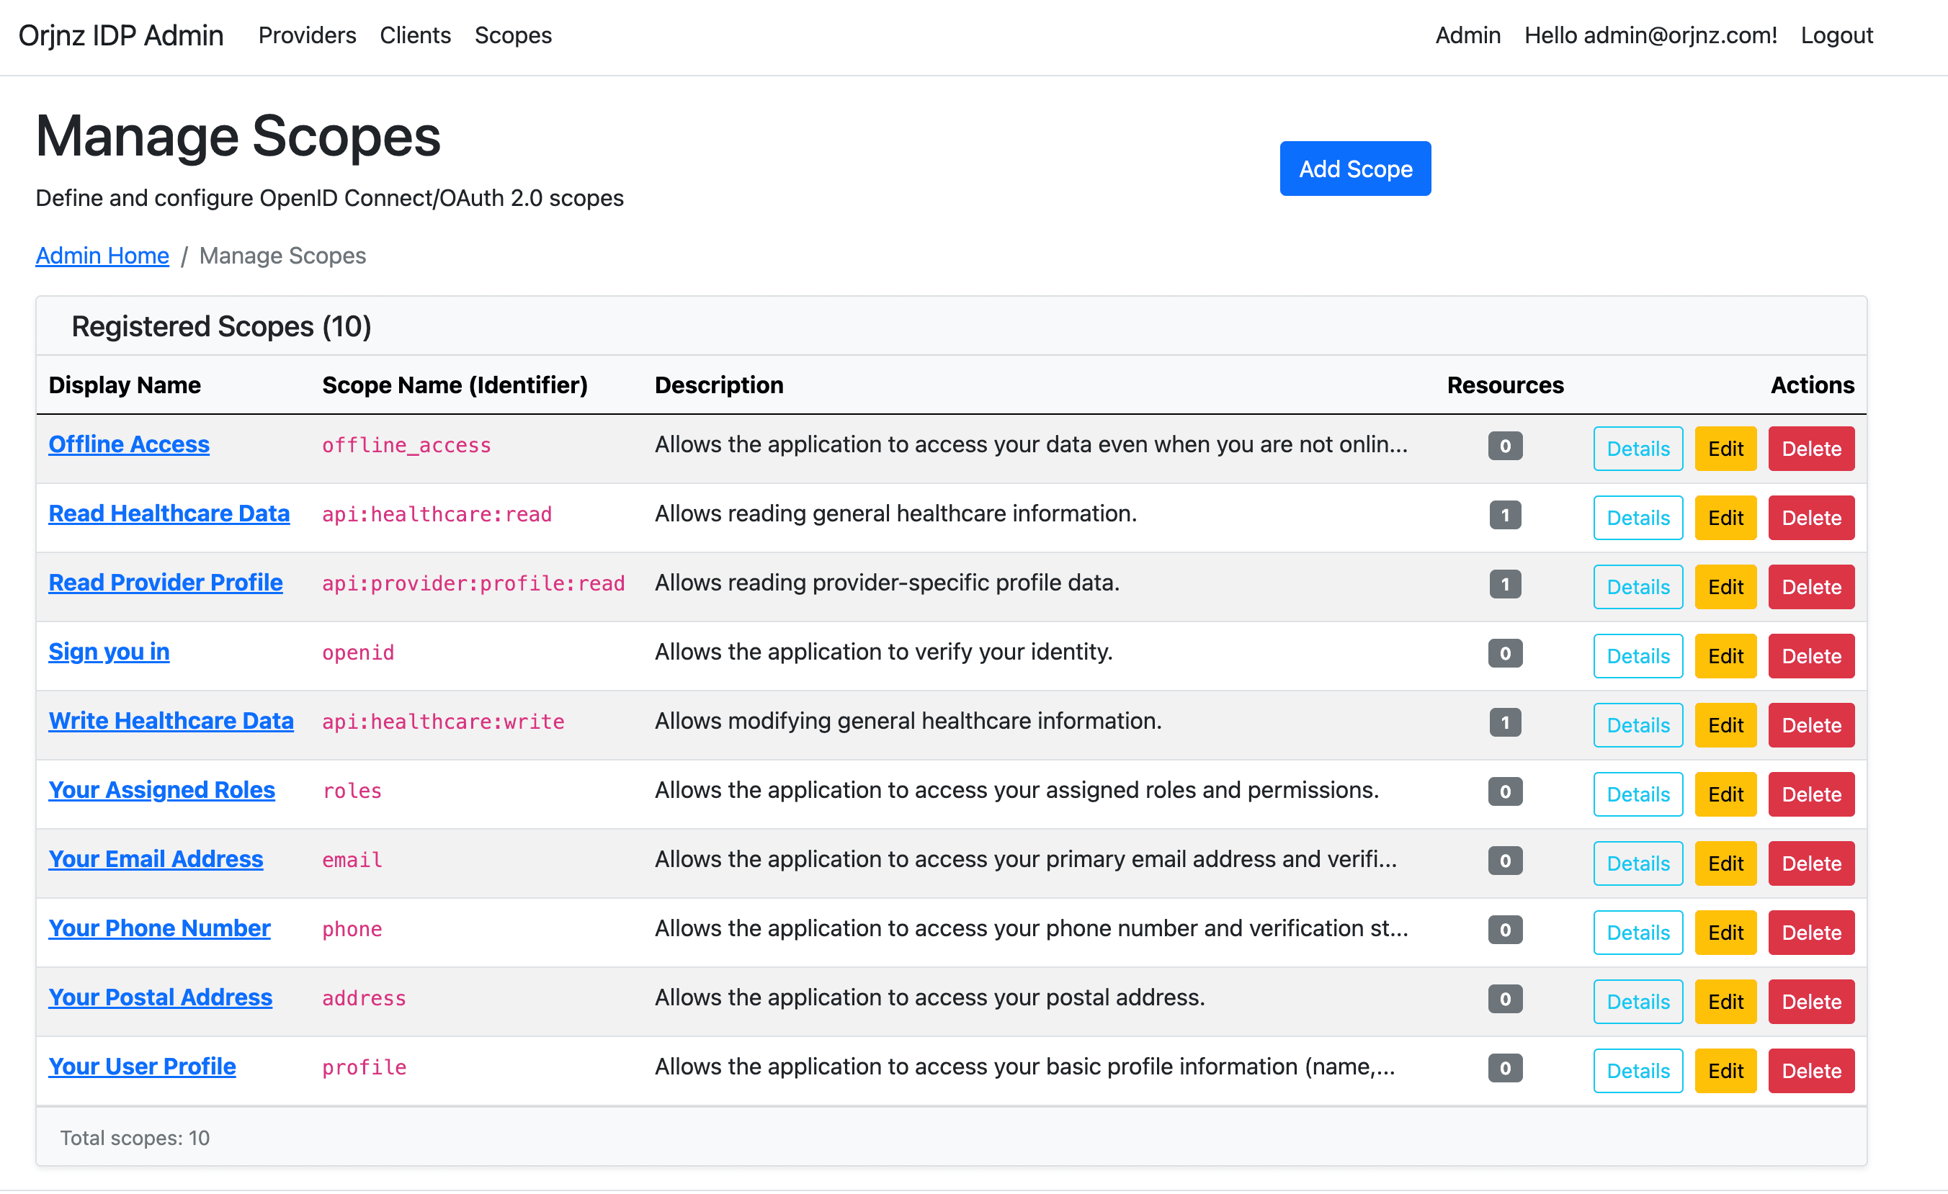View Details for the phone scope

coord(1638,933)
